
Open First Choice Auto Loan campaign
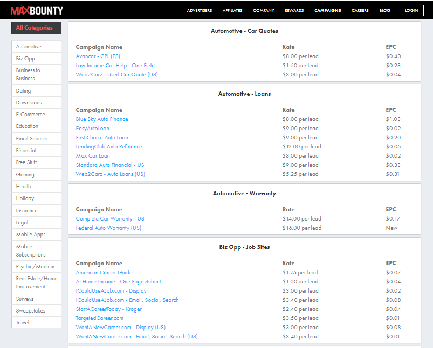pos(102,138)
